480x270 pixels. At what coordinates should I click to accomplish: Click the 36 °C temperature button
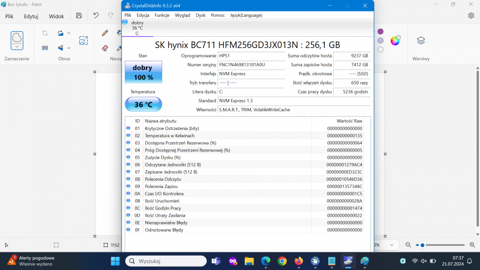pos(143,105)
